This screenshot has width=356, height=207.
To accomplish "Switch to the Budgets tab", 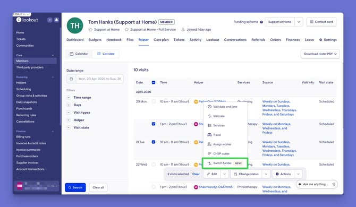I will coord(95,40).
